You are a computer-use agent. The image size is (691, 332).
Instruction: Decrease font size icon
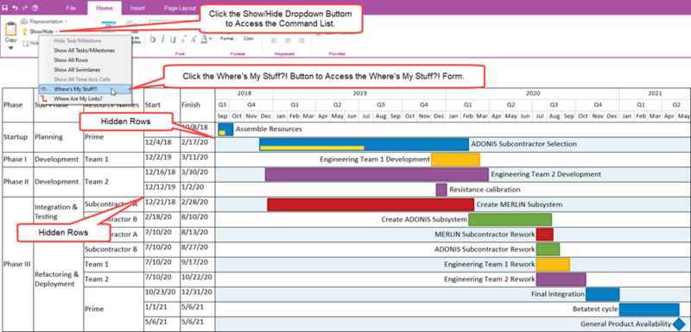pyautogui.click(x=183, y=40)
